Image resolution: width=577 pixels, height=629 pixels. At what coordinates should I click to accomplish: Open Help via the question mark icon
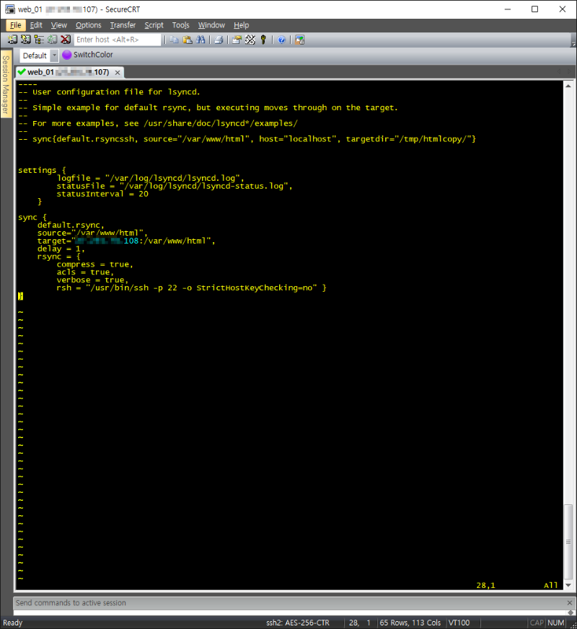tap(281, 40)
